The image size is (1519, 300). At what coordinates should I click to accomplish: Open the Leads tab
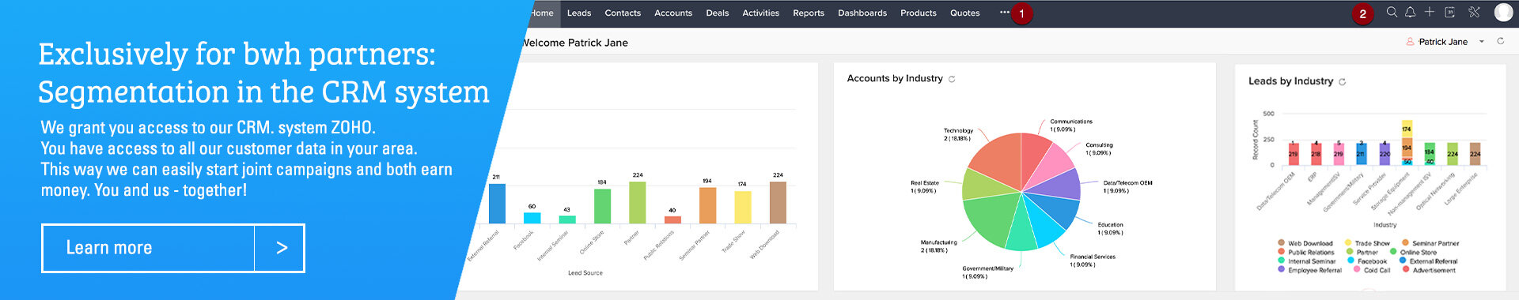pyautogui.click(x=579, y=13)
